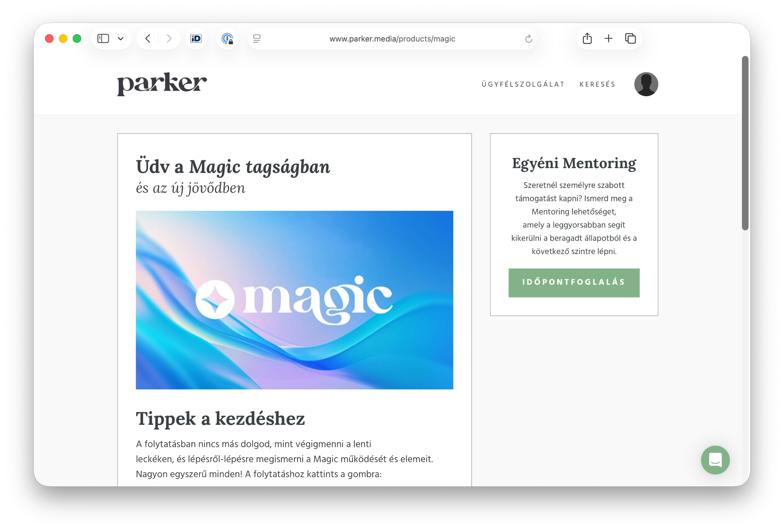Open ÜGYFÉLSZOLGÁLAT menu item

[523, 84]
